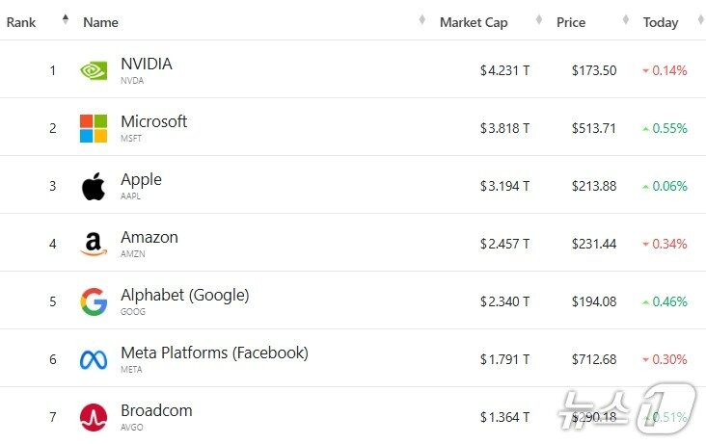Click Apple's $3.194 T market cap
Viewport: 706px width, 444px height.
click(x=504, y=186)
